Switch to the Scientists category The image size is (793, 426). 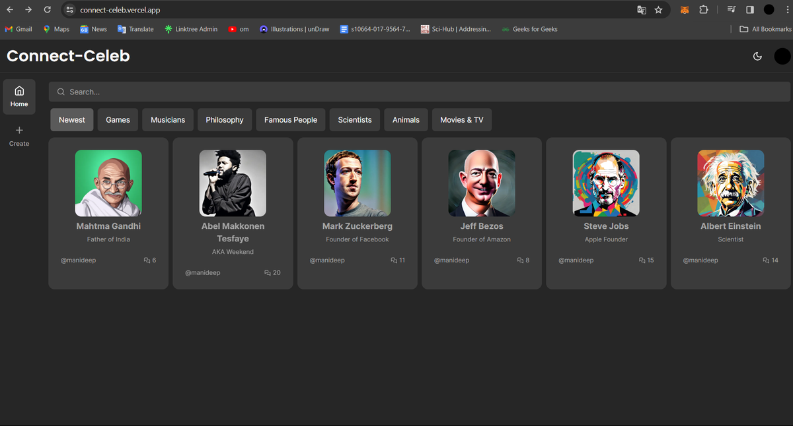click(355, 120)
